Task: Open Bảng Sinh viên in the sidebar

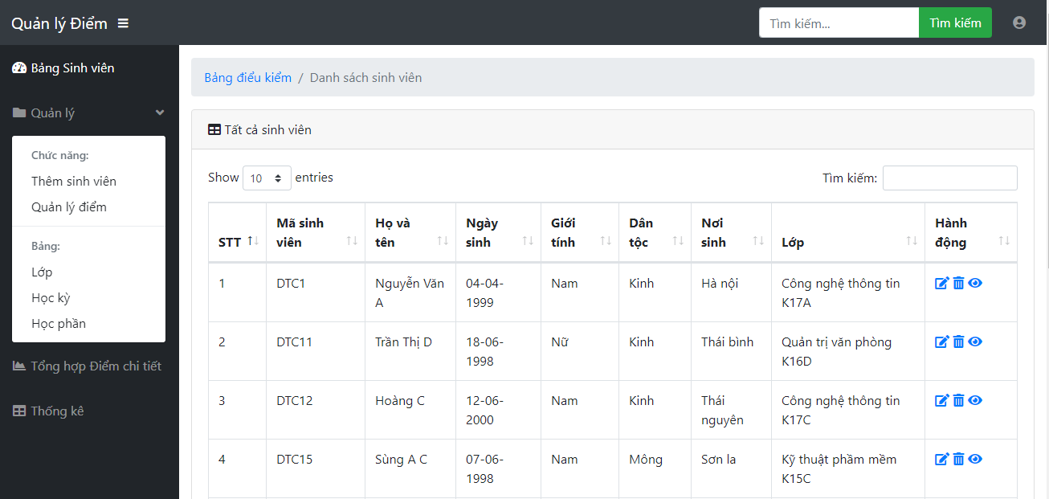Action: [x=64, y=67]
